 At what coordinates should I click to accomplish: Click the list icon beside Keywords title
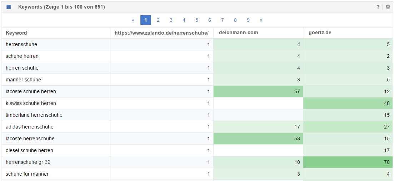[8, 7]
